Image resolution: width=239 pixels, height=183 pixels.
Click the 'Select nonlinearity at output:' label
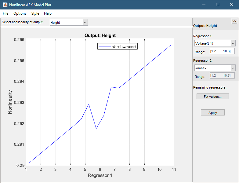coord(23,22)
